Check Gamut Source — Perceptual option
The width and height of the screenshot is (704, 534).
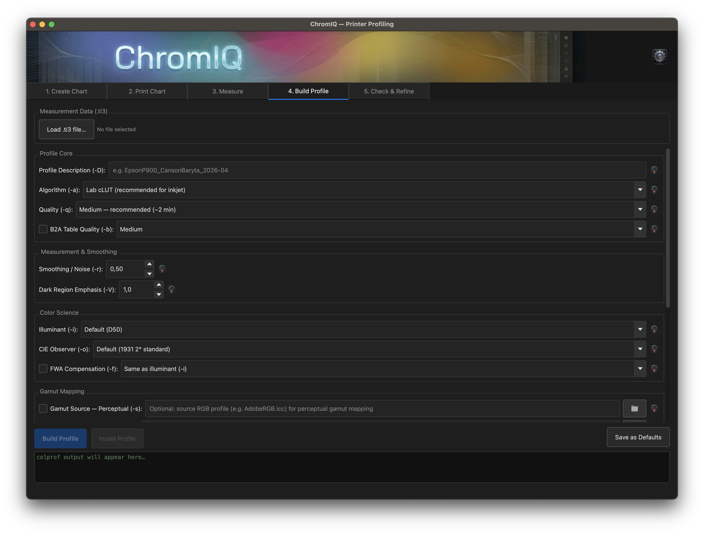43,409
